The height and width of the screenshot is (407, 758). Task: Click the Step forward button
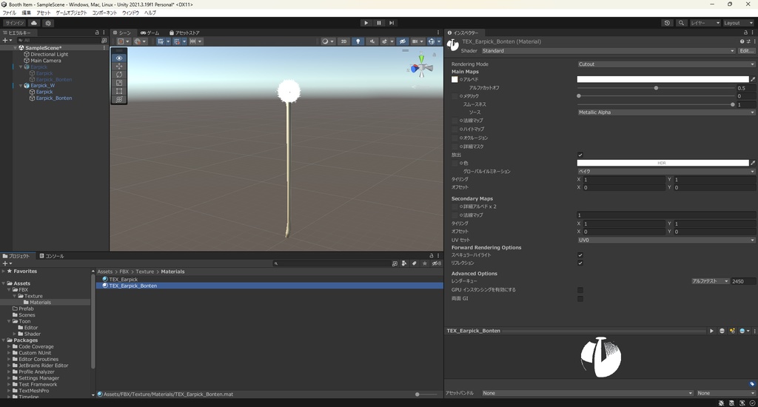(x=392, y=23)
